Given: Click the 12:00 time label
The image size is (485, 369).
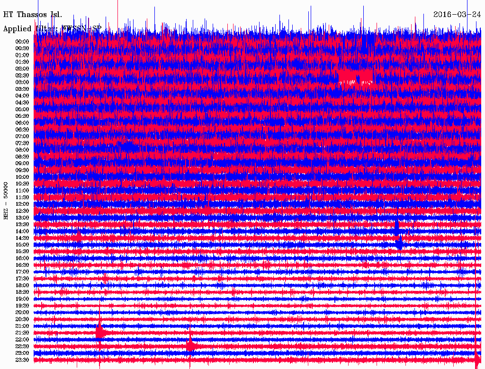Looking at the screenshot, I should point(22,204).
